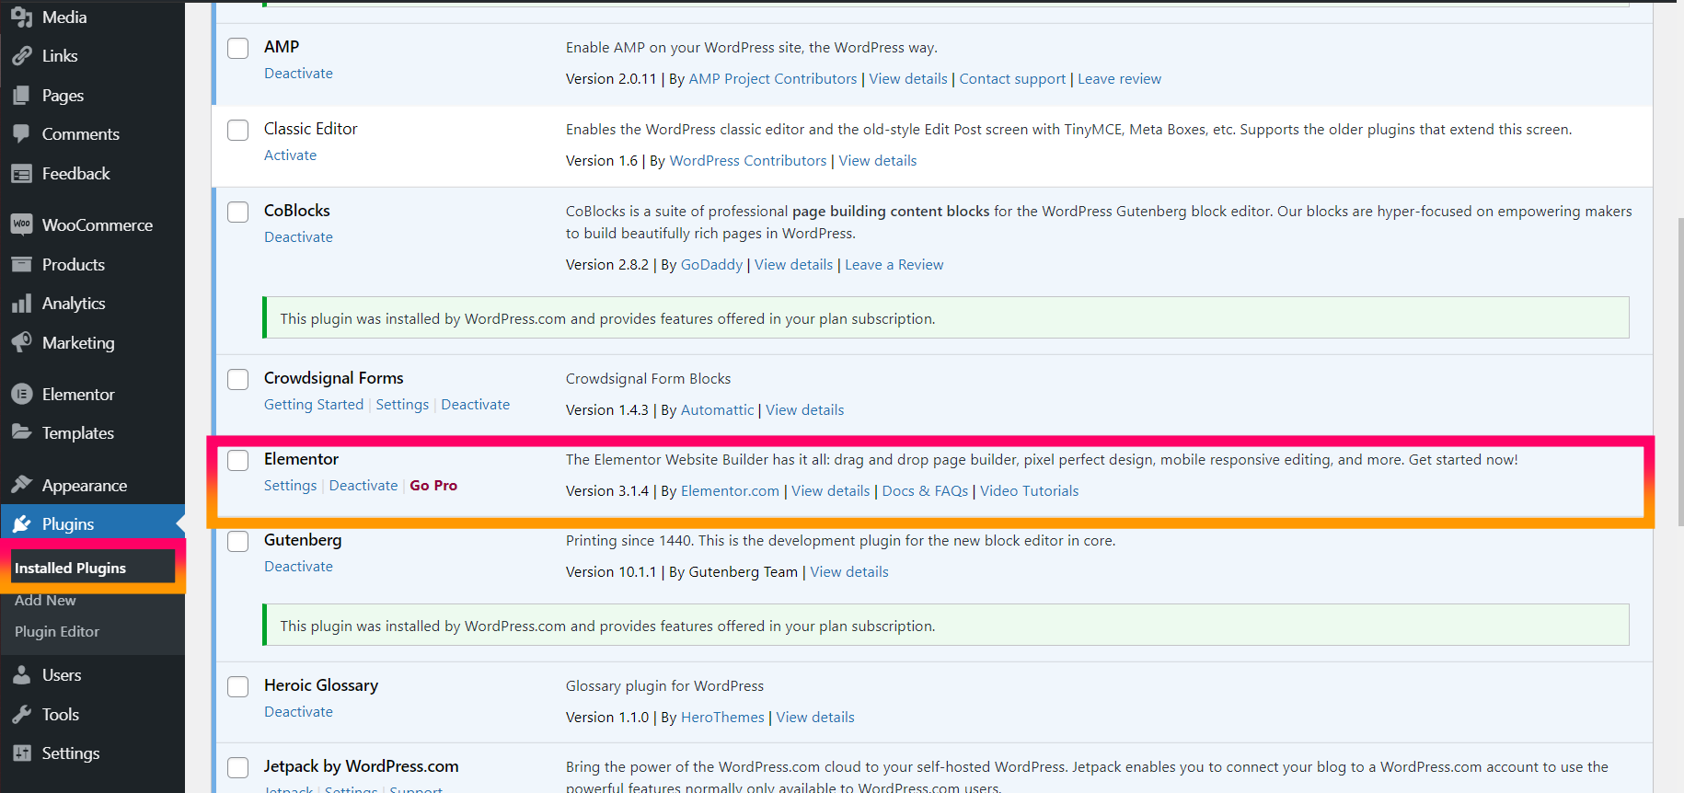
Task: View details for Heroic Glossary
Action: [815, 717]
